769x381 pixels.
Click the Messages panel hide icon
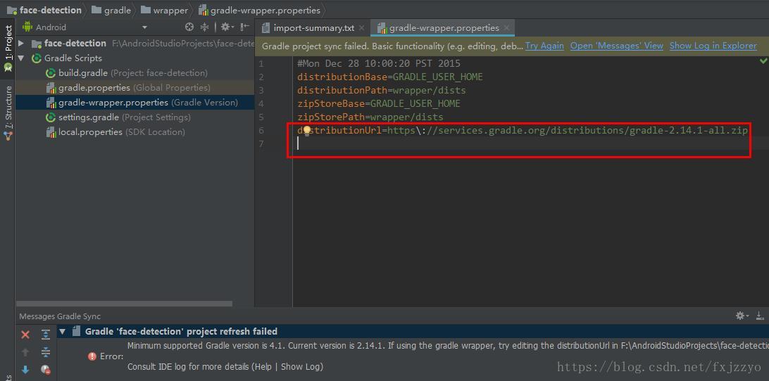(760, 316)
